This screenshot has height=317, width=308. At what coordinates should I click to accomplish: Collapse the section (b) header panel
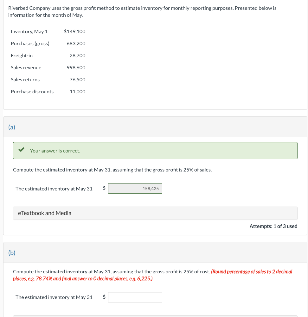(x=12, y=253)
